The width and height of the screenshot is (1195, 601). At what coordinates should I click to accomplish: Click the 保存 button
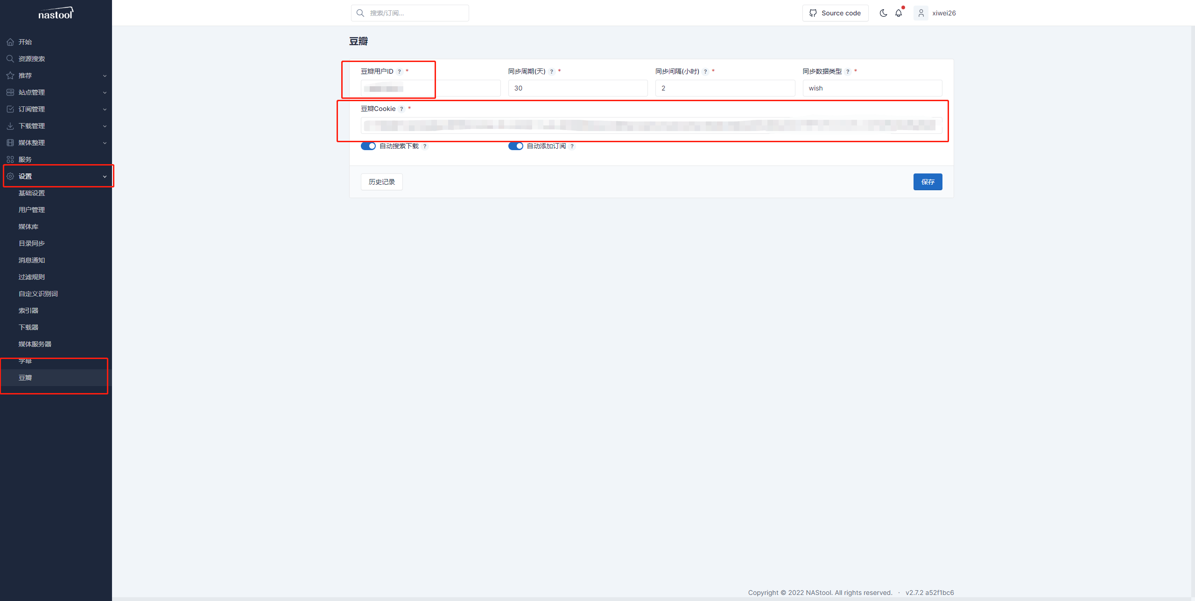pyautogui.click(x=928, y=182)
